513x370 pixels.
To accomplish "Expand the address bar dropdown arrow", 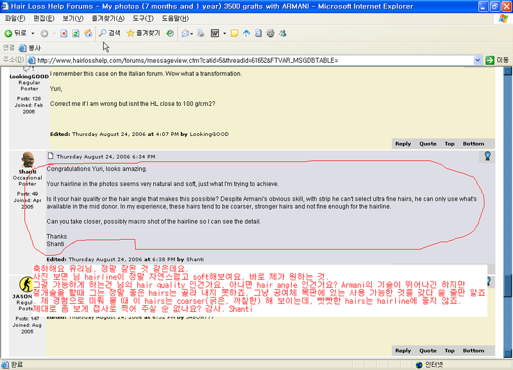I will point(477,60).
